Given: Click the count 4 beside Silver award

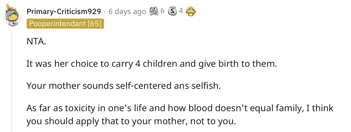Looking at the screenshot, I should [x=181, y=11].
